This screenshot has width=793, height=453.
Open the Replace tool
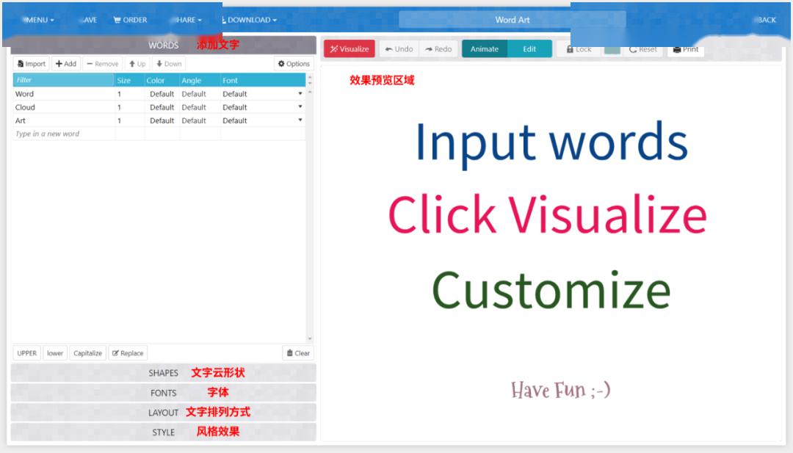(x=128, y=353)
